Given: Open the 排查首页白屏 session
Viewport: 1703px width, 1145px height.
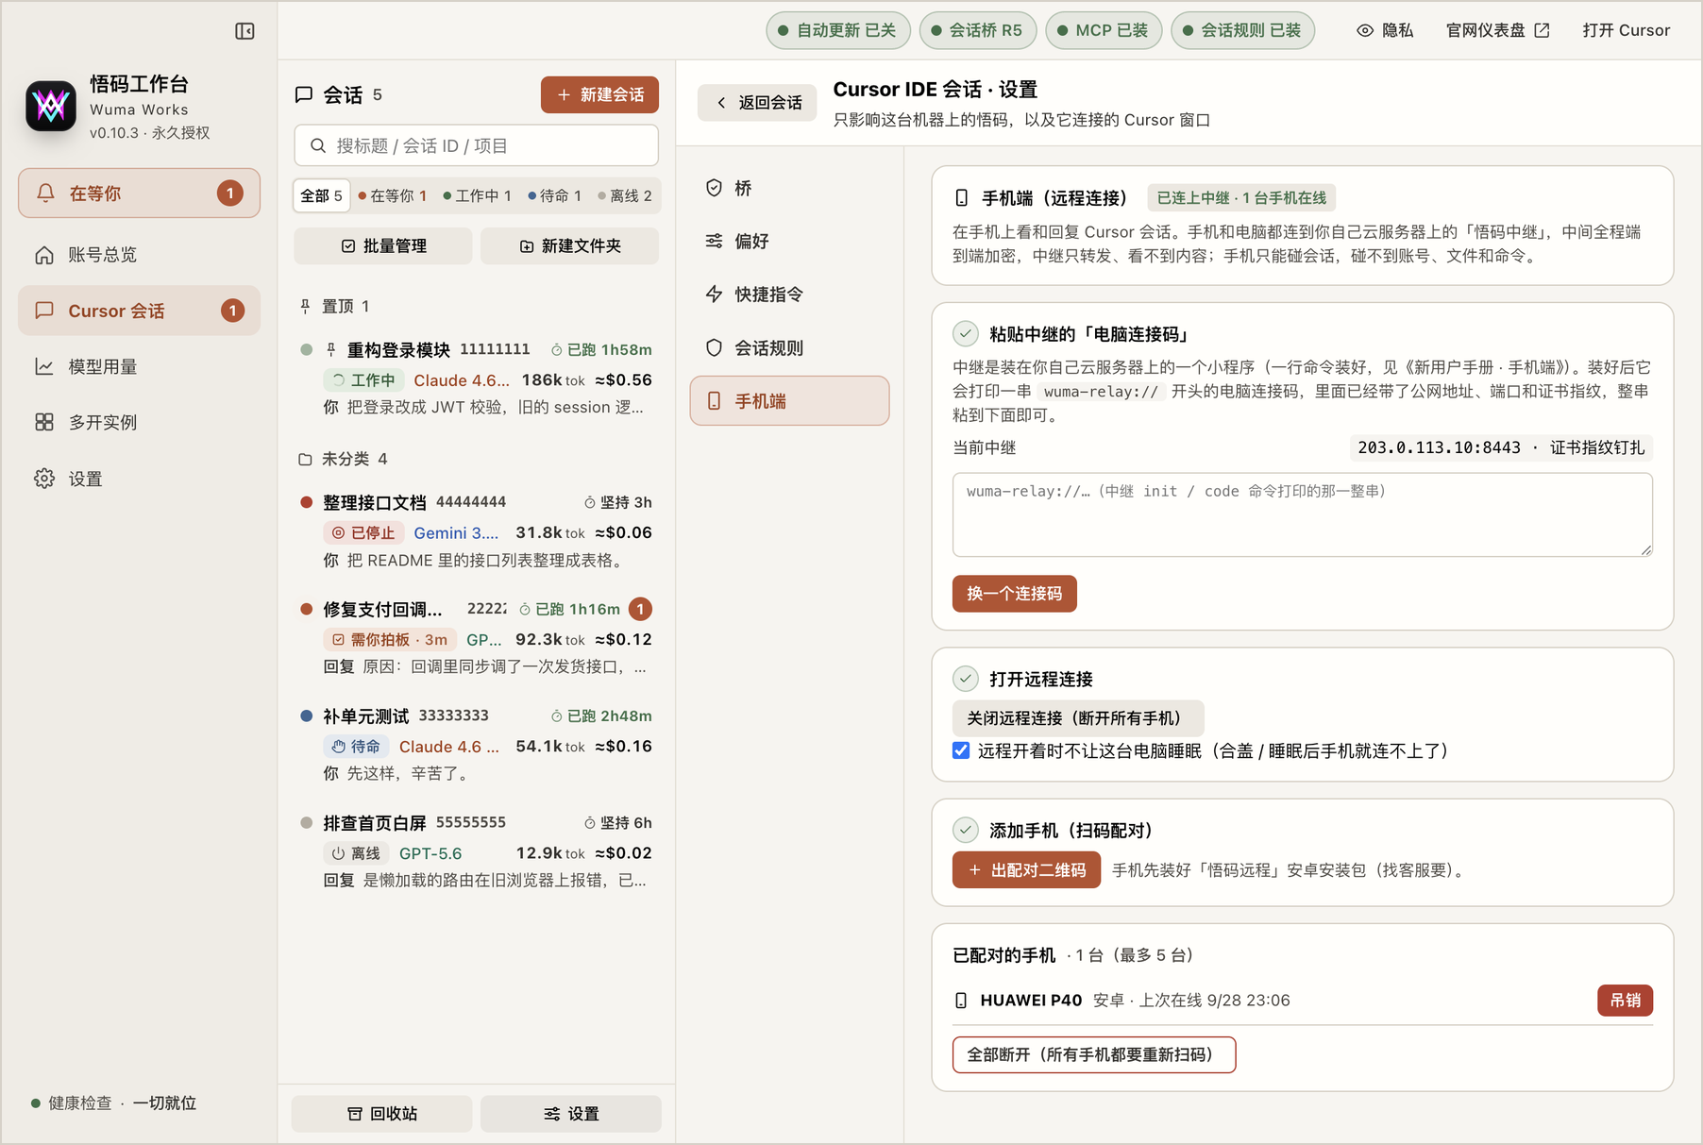Looking at the screenshot, I should [x=476, y=851].
